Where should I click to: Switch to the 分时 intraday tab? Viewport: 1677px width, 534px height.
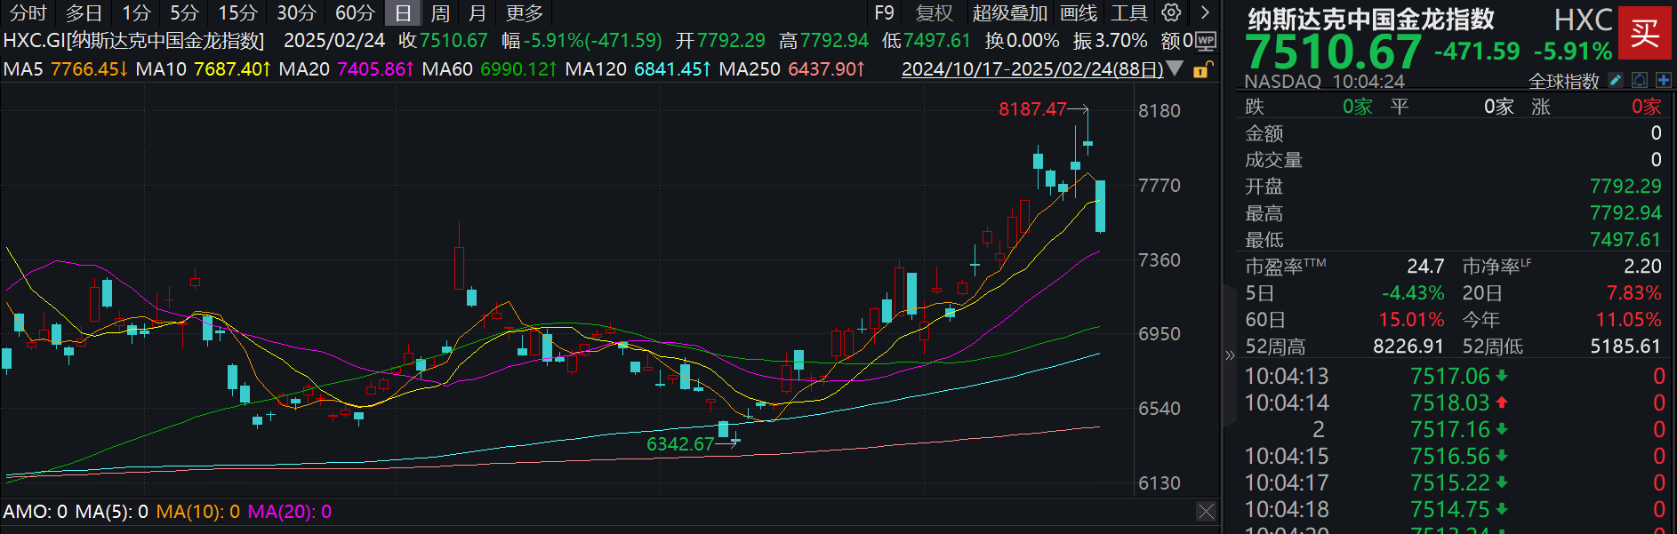click(x=28, y=12)
